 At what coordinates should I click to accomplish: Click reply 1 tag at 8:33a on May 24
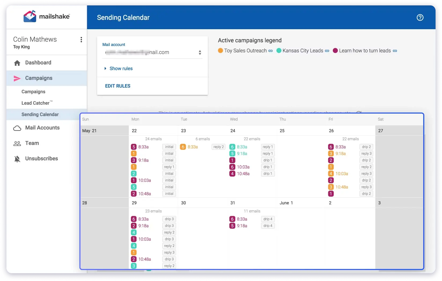coord(268,147)
